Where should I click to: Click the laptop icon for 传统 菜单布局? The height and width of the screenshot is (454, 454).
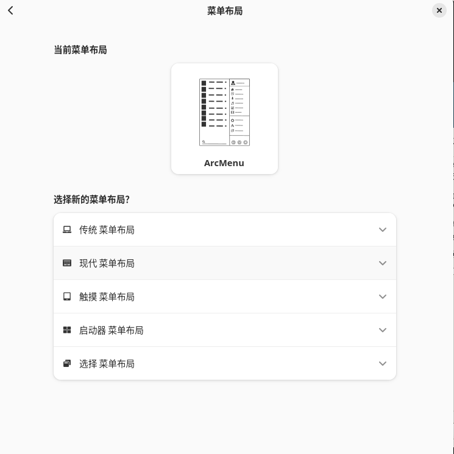[67, 229]
